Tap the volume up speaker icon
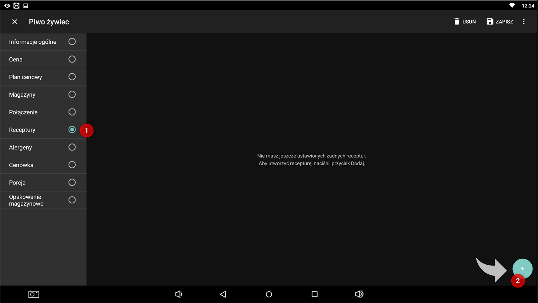The height and width of the screenshot is (303, 538). click(359, 294)
